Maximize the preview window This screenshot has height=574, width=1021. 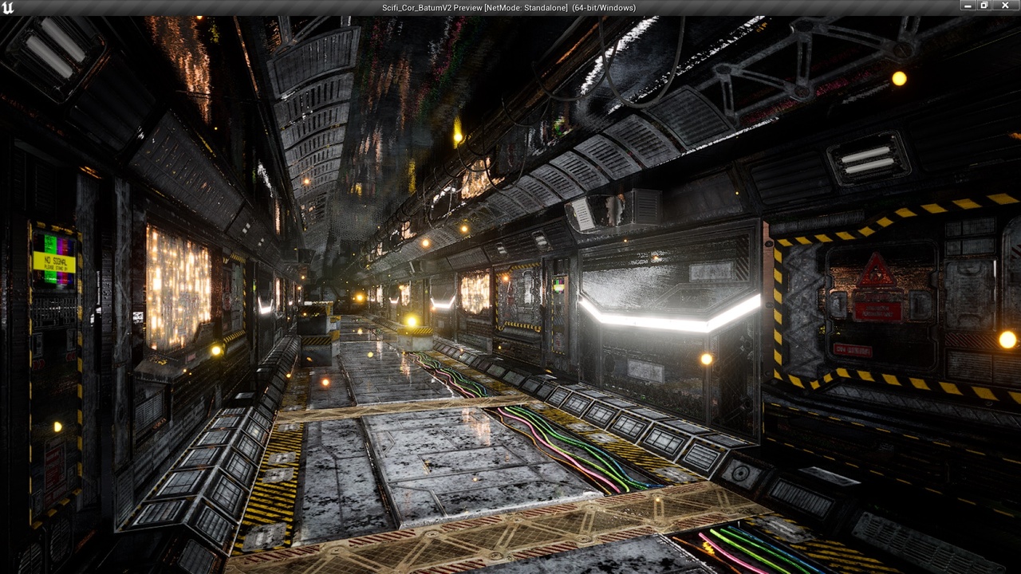tap(984, 6)
